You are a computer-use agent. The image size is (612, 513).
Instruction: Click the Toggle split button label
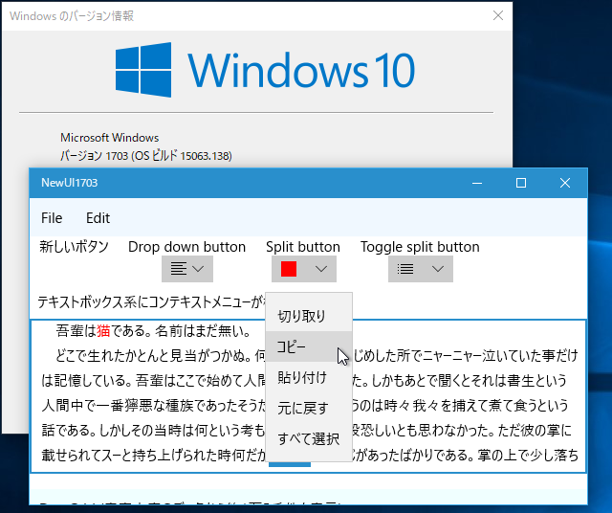(x=420, y=247)
